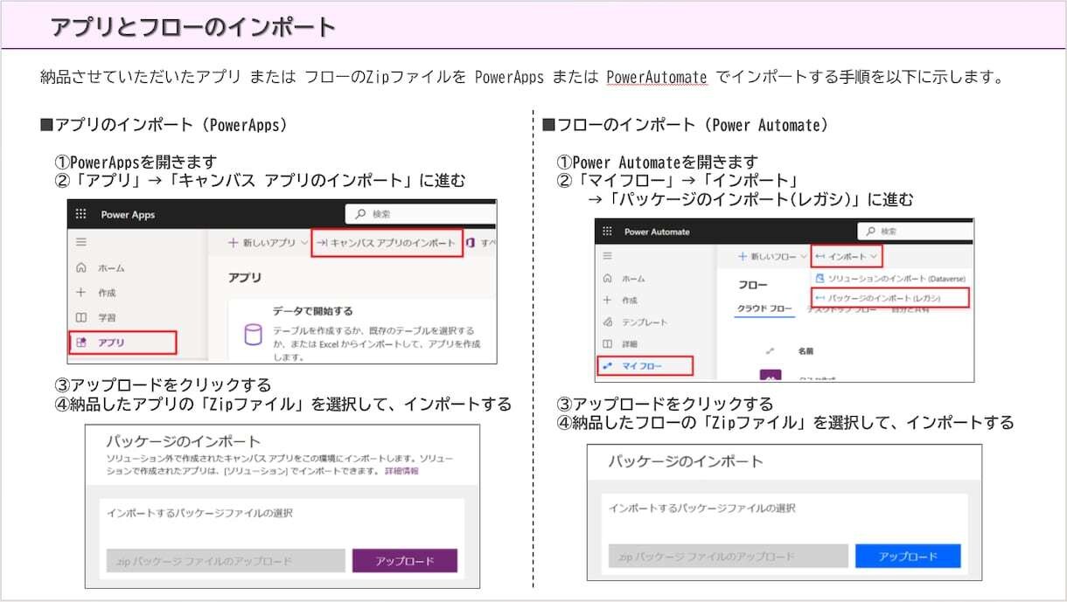Image resolution: width=1067 pixels, height=602 pixels.
Task: Click the Power Apps 検索 search box
Action: coord(420,214)
